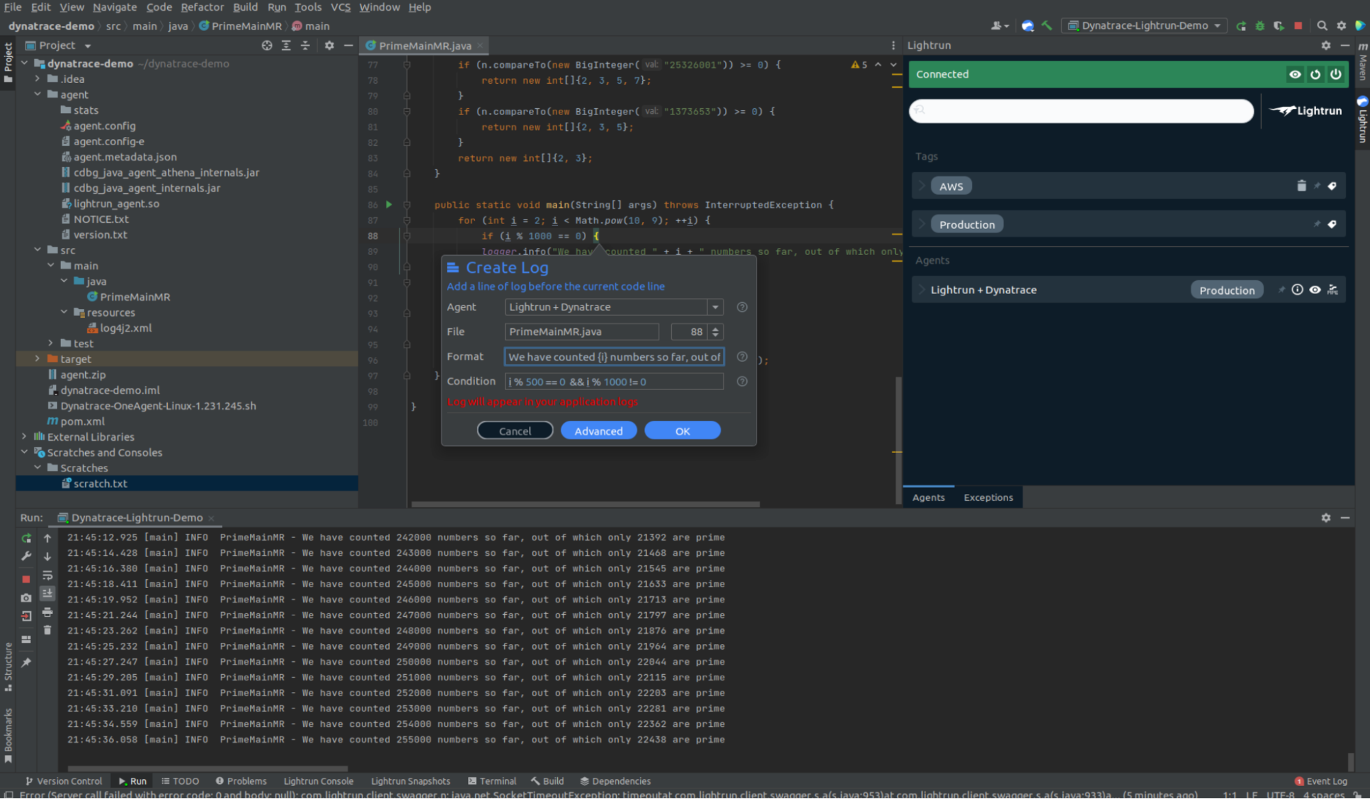Viewport: 1370px width, 799px height.
Task: Click the run gutter arrow beside the main method
Action: click(x=389, y=204)
